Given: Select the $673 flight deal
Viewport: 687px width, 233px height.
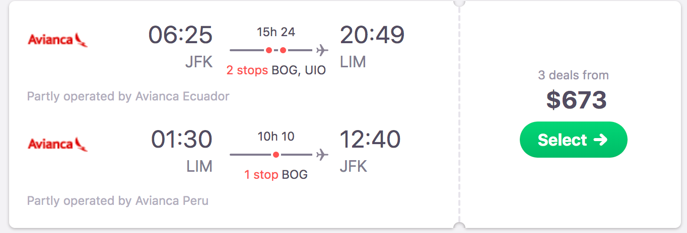Looking at the screenshot, I should pos(574,140).
